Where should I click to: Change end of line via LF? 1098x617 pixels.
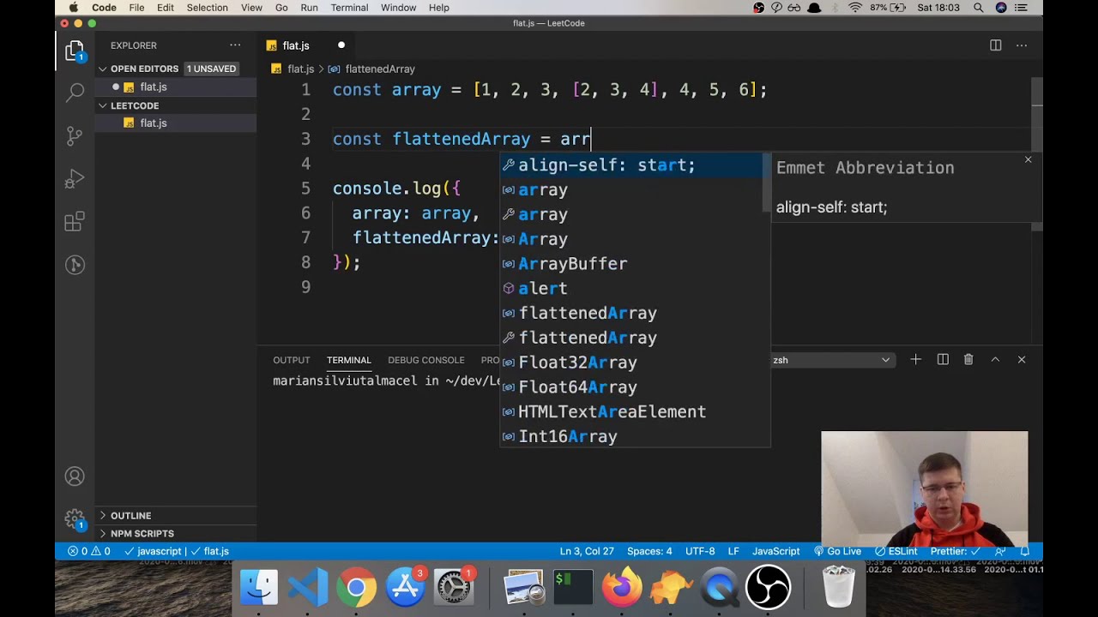tap(733, 551)
